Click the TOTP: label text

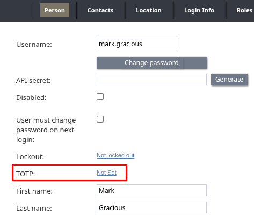(26, 174)
